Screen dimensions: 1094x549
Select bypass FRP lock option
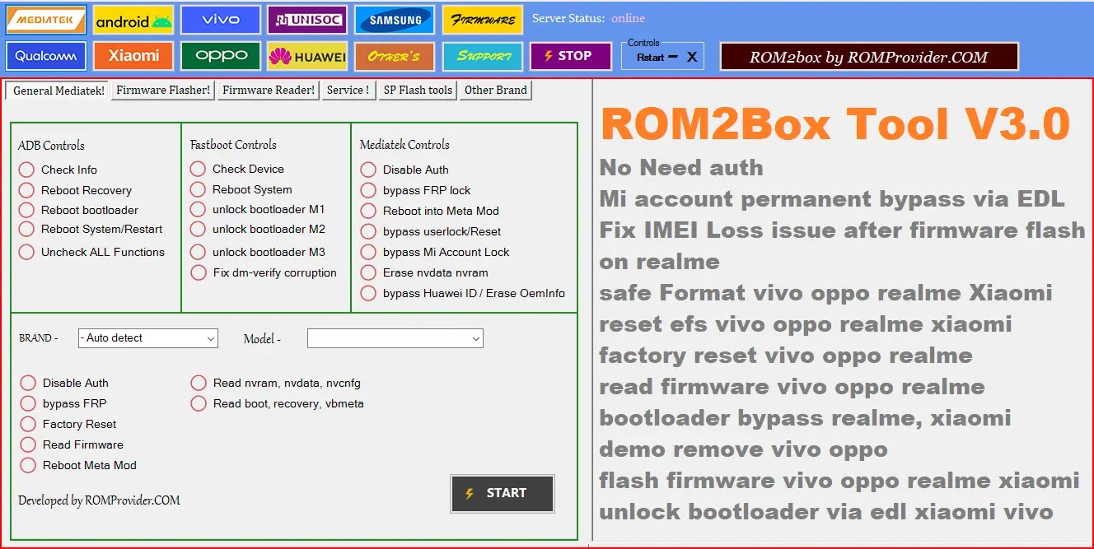coord(416,190)
